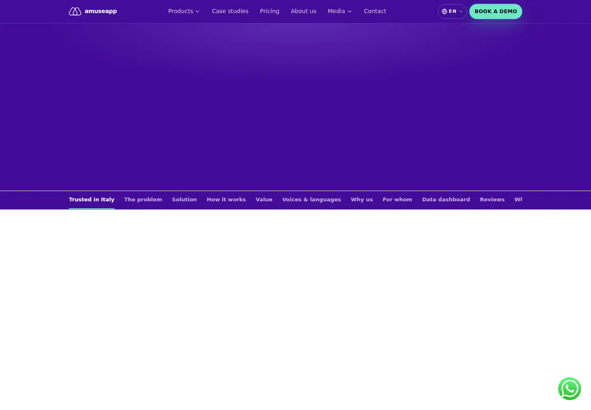Click the globe language icon
This screenshot has width=591, height=410.
[444, 11]
